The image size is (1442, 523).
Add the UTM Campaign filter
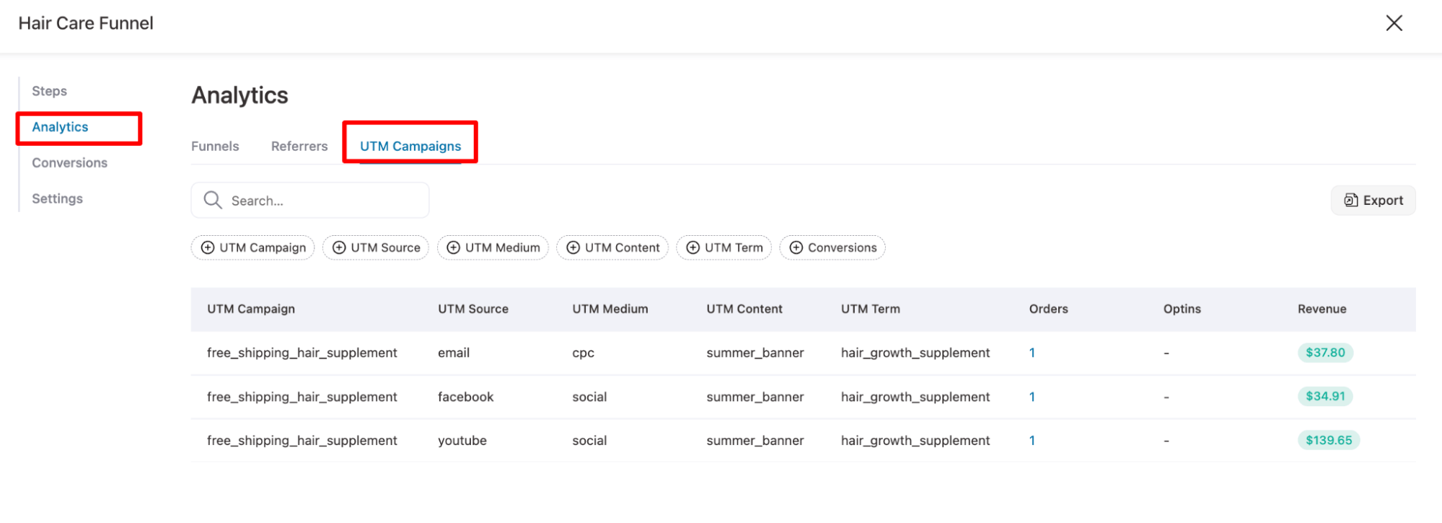(252, 247)
